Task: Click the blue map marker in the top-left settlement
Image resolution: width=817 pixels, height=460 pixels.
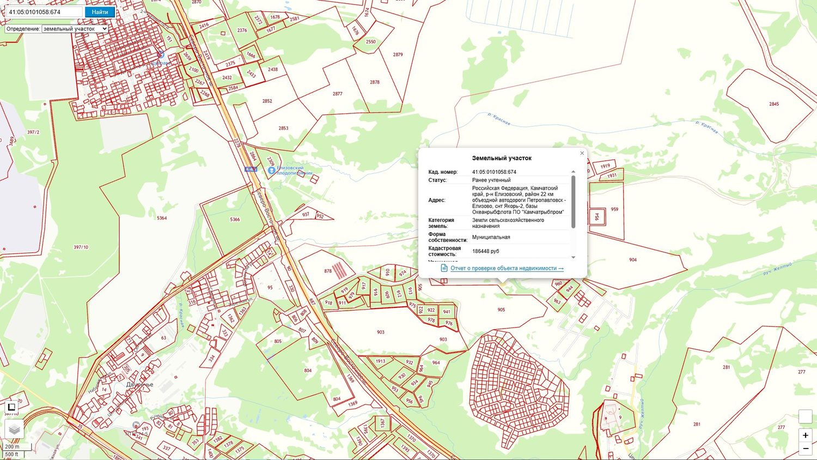Action: pyautogui.click(x=161, y=55)
